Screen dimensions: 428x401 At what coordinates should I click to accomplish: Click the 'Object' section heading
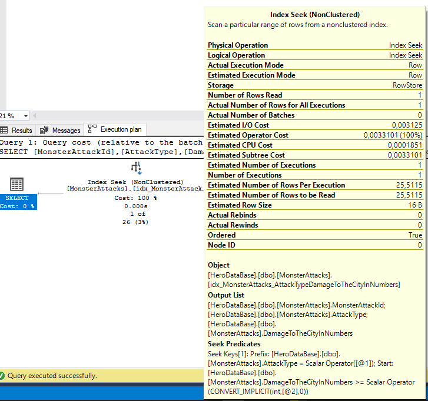point(218,265)
